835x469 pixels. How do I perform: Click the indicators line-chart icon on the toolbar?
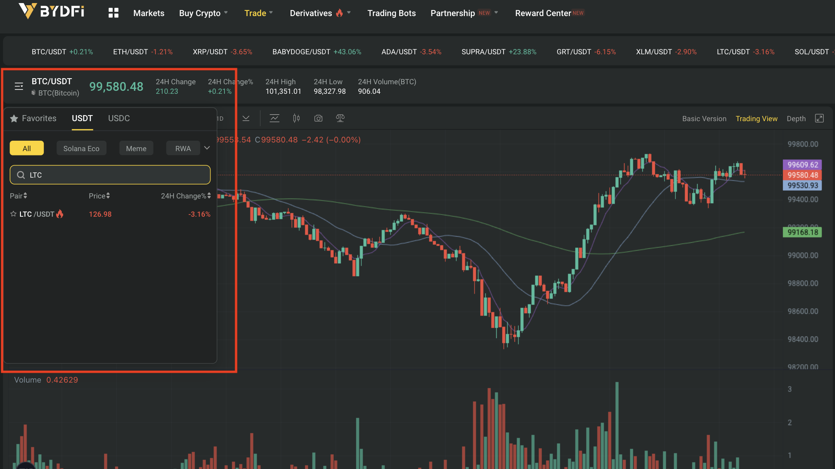[274, 118]
